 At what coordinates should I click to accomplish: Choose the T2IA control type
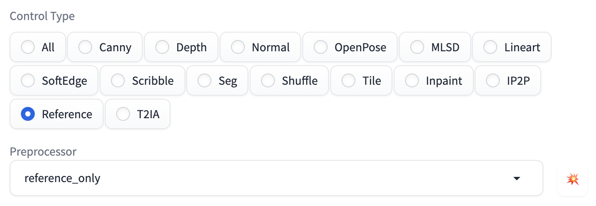[123, 114]
